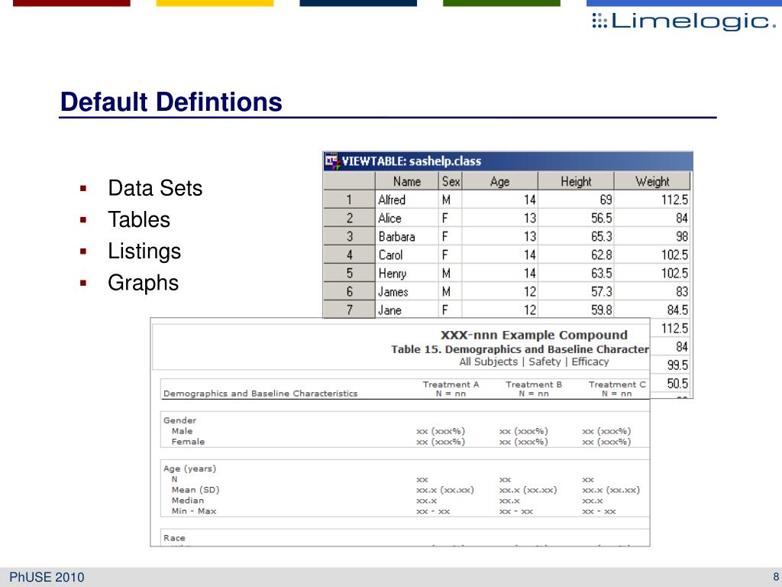Viewport: 782px width, 587px height.
Task: Click the Tables bullet
Action: pos(139,219)
